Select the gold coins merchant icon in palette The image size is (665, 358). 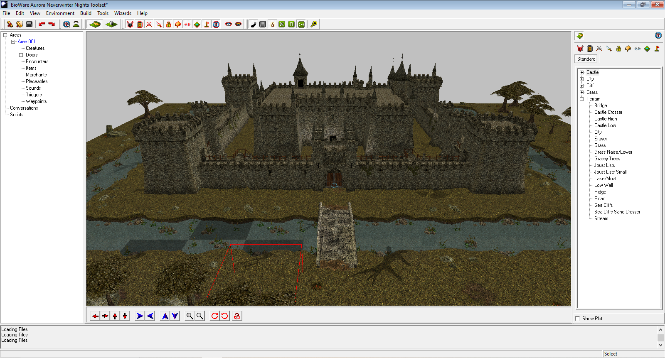point(618,49)
